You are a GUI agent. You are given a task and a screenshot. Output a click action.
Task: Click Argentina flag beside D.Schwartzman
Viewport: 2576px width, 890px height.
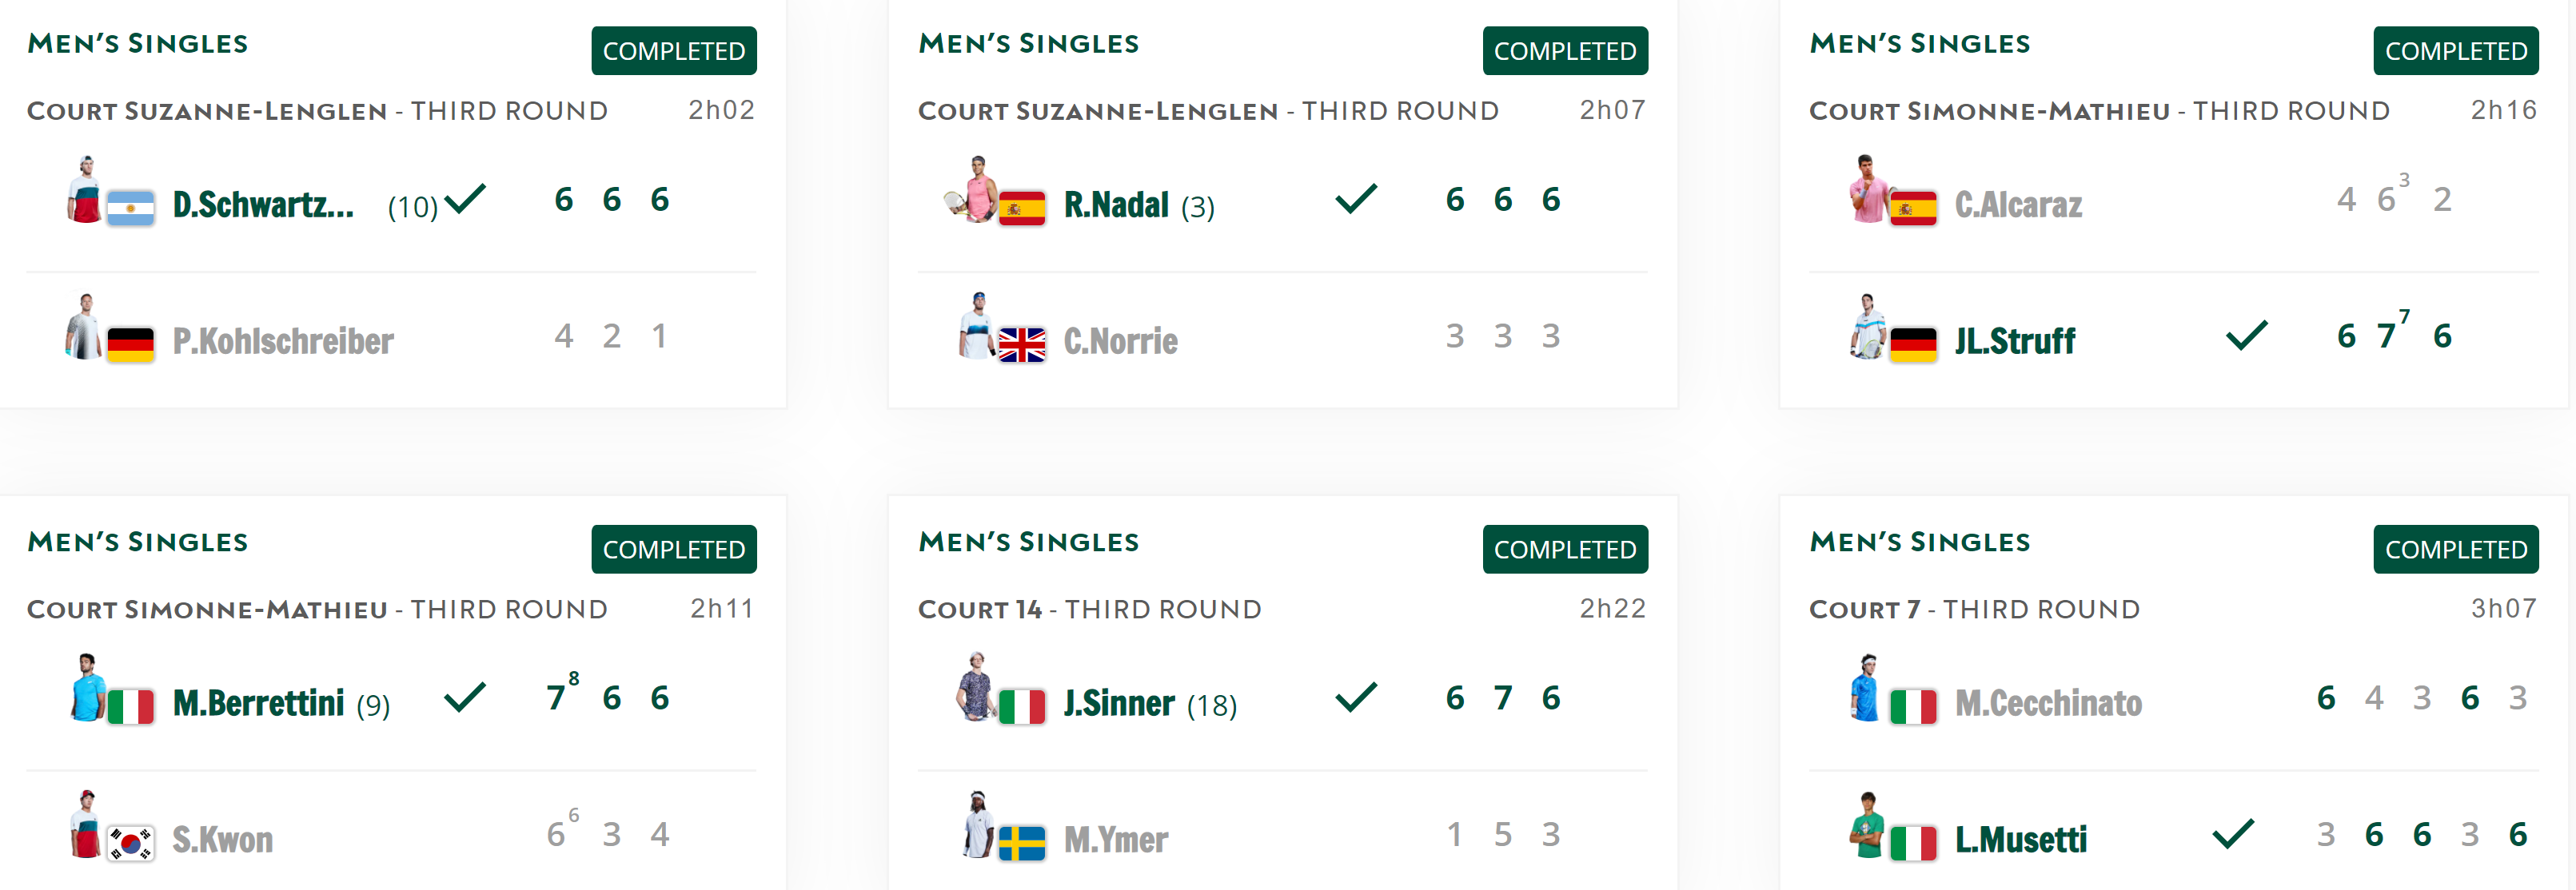pos(130,208)
